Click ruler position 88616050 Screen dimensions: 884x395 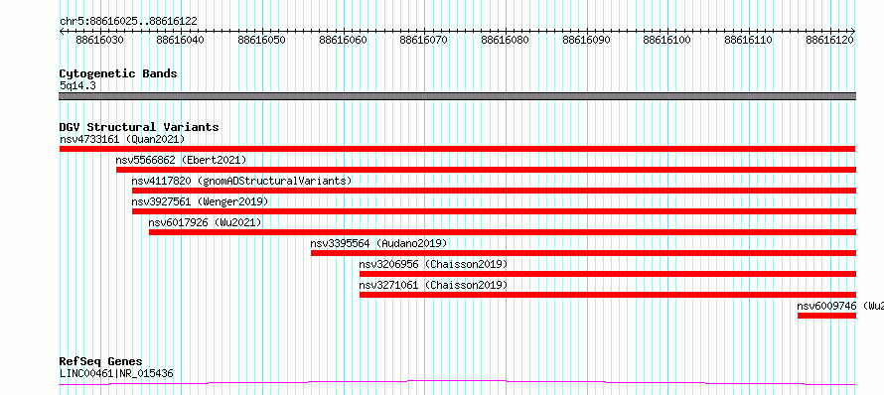[261, 41]
